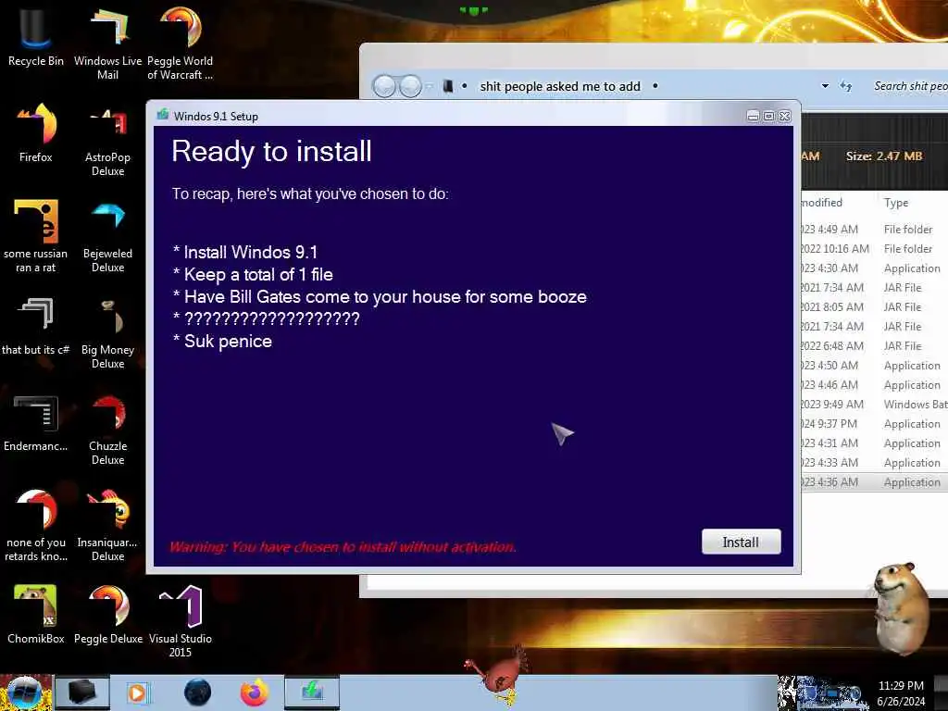Launch AstroPop Deluxe desktop icon
This screenshot has width=948, height=711.
point(107,141)
